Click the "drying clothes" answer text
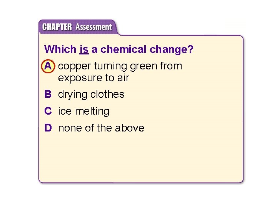 coord(91,94)
